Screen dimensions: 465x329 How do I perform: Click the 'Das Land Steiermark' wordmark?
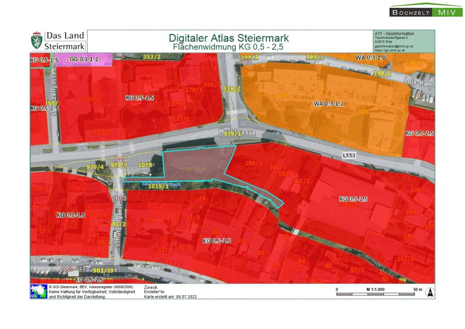(65, 41)
